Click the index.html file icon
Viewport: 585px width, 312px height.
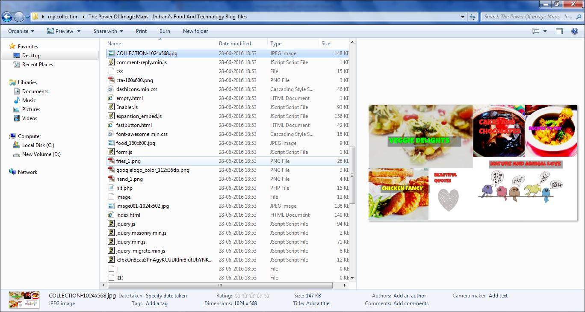point(111,215)
